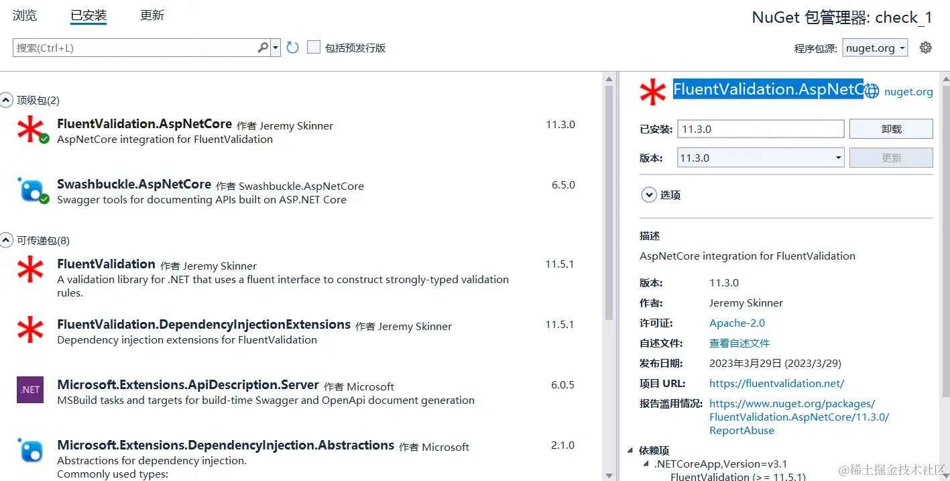Switch to the 浏览 tab
The height and width of the screenshot is (481, 950).
(25, 15)
